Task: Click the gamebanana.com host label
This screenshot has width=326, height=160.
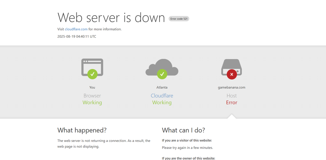Action: pyautogui.click(x=231, y=87)
